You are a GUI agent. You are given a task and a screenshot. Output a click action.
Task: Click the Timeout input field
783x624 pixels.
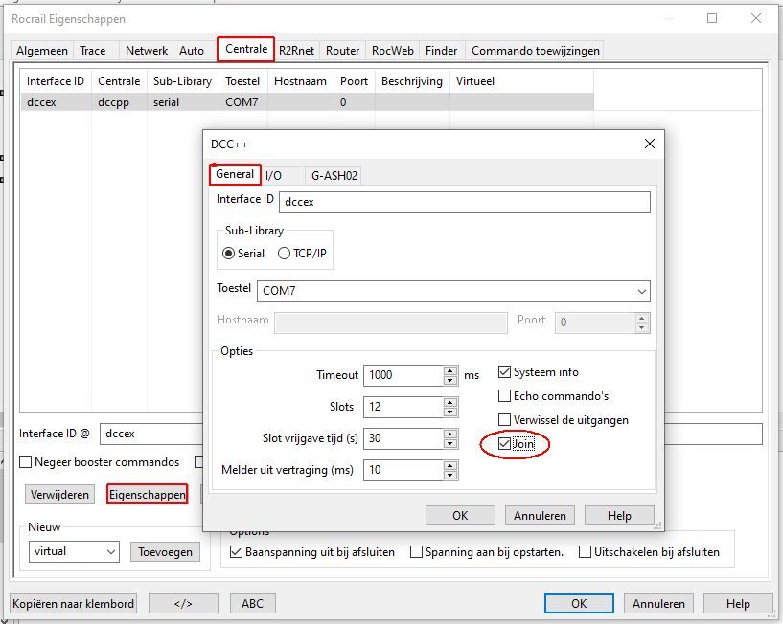pyautogui.click(x=403, y=375)
